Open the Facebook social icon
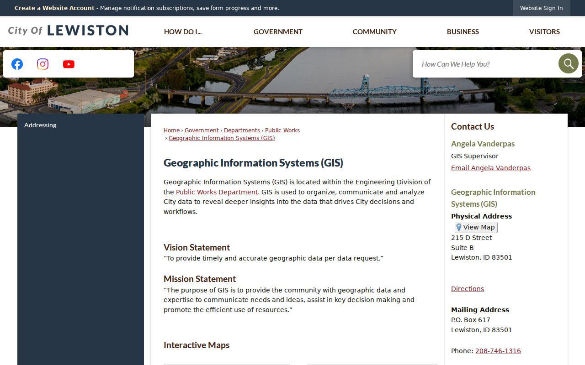This screenshot has width=585, height=365. click(17, 64)
